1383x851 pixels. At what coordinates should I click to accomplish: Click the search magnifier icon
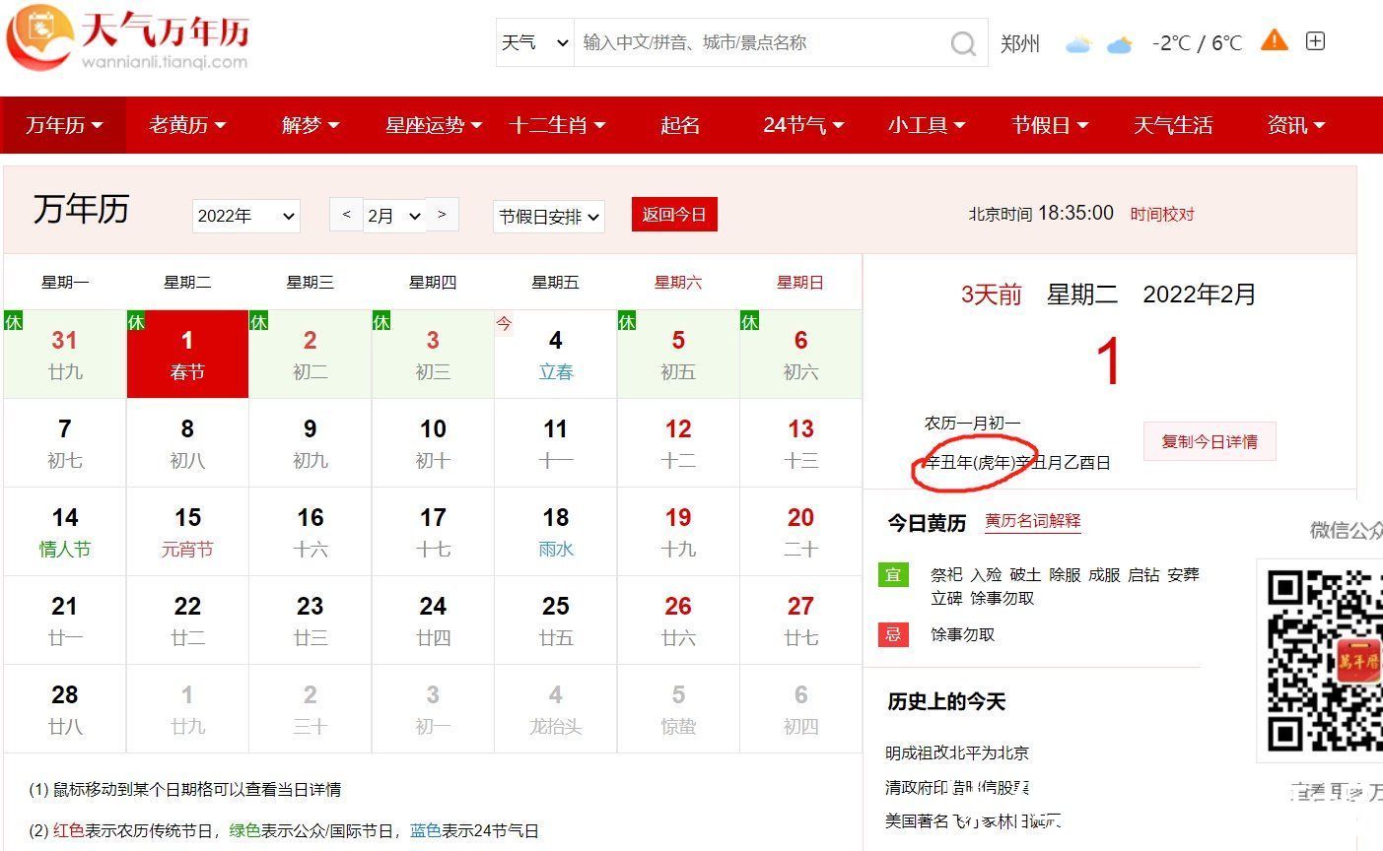pos(963,42)
